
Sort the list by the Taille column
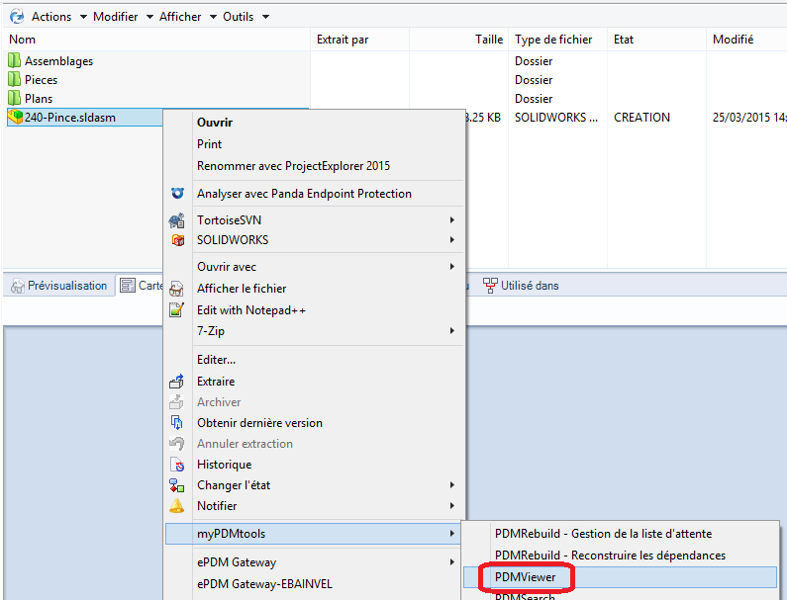488,40
